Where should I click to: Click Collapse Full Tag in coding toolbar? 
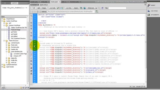point(31,23)
